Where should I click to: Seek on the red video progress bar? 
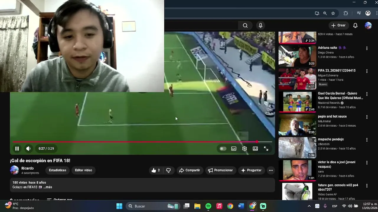tap(142, 142)
